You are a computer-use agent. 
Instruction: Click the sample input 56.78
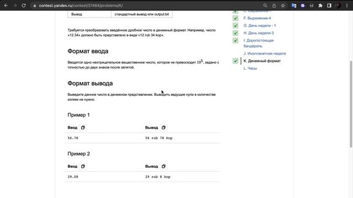73,138
